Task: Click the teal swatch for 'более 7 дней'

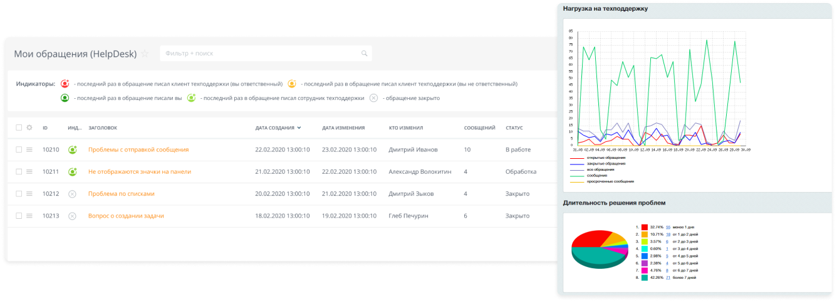Action: click(x=645, y=277)
